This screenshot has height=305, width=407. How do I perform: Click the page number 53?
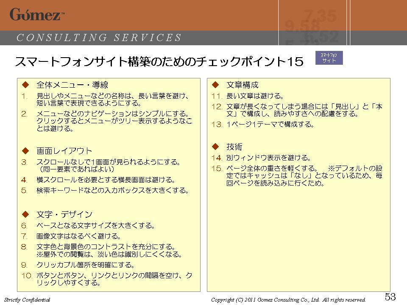tap(390, 297)
